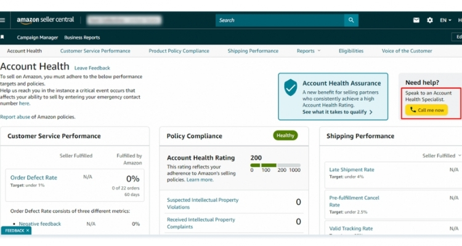Switch to Customer Service Performance tab

click(95, 51)
